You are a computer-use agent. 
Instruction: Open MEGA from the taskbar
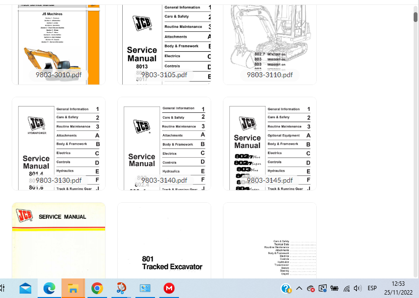pos(169,288)
